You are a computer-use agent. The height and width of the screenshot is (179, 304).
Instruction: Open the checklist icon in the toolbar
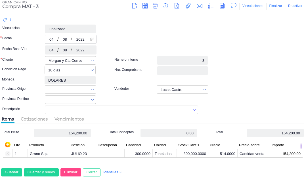click(211, 6)
